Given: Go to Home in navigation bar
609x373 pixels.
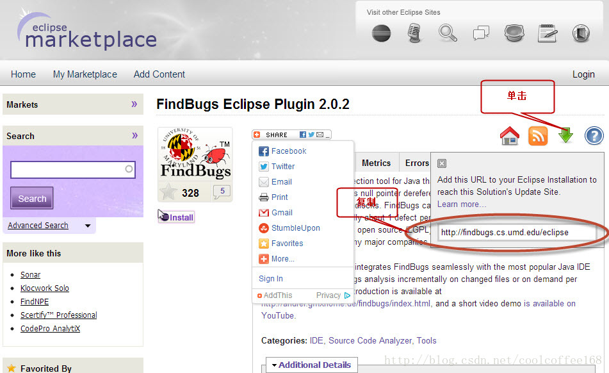Looking at the screenshot, I should point(23,74).
